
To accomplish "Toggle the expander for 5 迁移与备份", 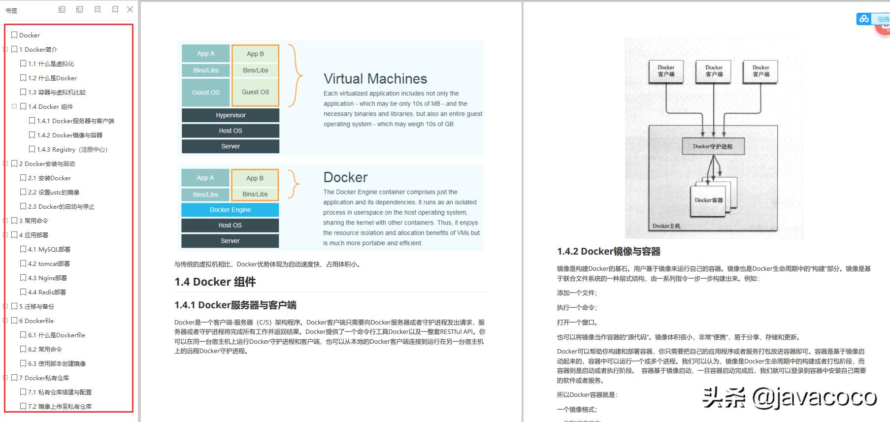I will pyautogui.click(x=6, y=306).
